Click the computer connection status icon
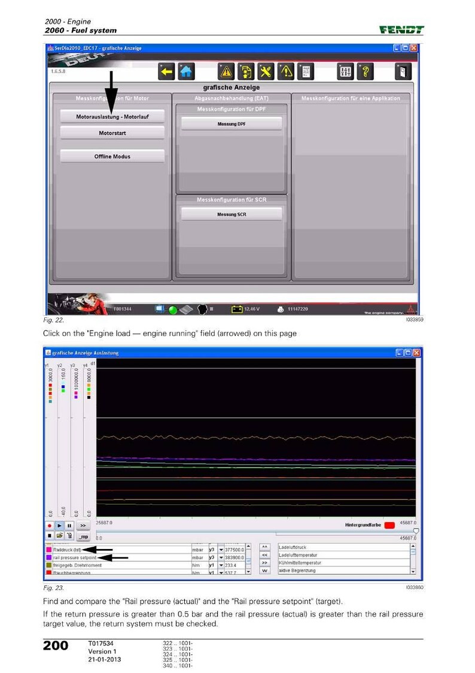This screenshot has height=673, width=475. click(x=160, y=308)
